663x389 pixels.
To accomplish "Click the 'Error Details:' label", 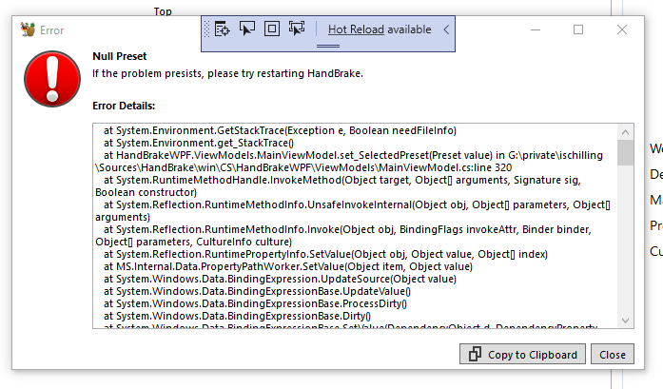I will pos(124,106).
